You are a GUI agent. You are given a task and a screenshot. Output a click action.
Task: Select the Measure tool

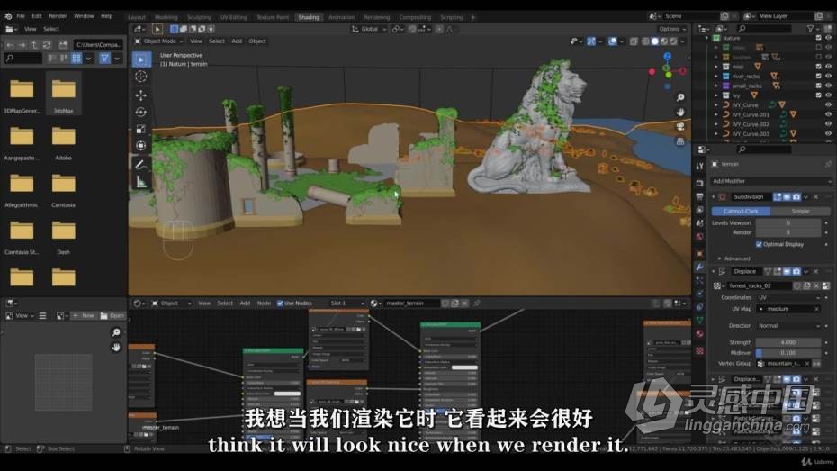(141, 182)
